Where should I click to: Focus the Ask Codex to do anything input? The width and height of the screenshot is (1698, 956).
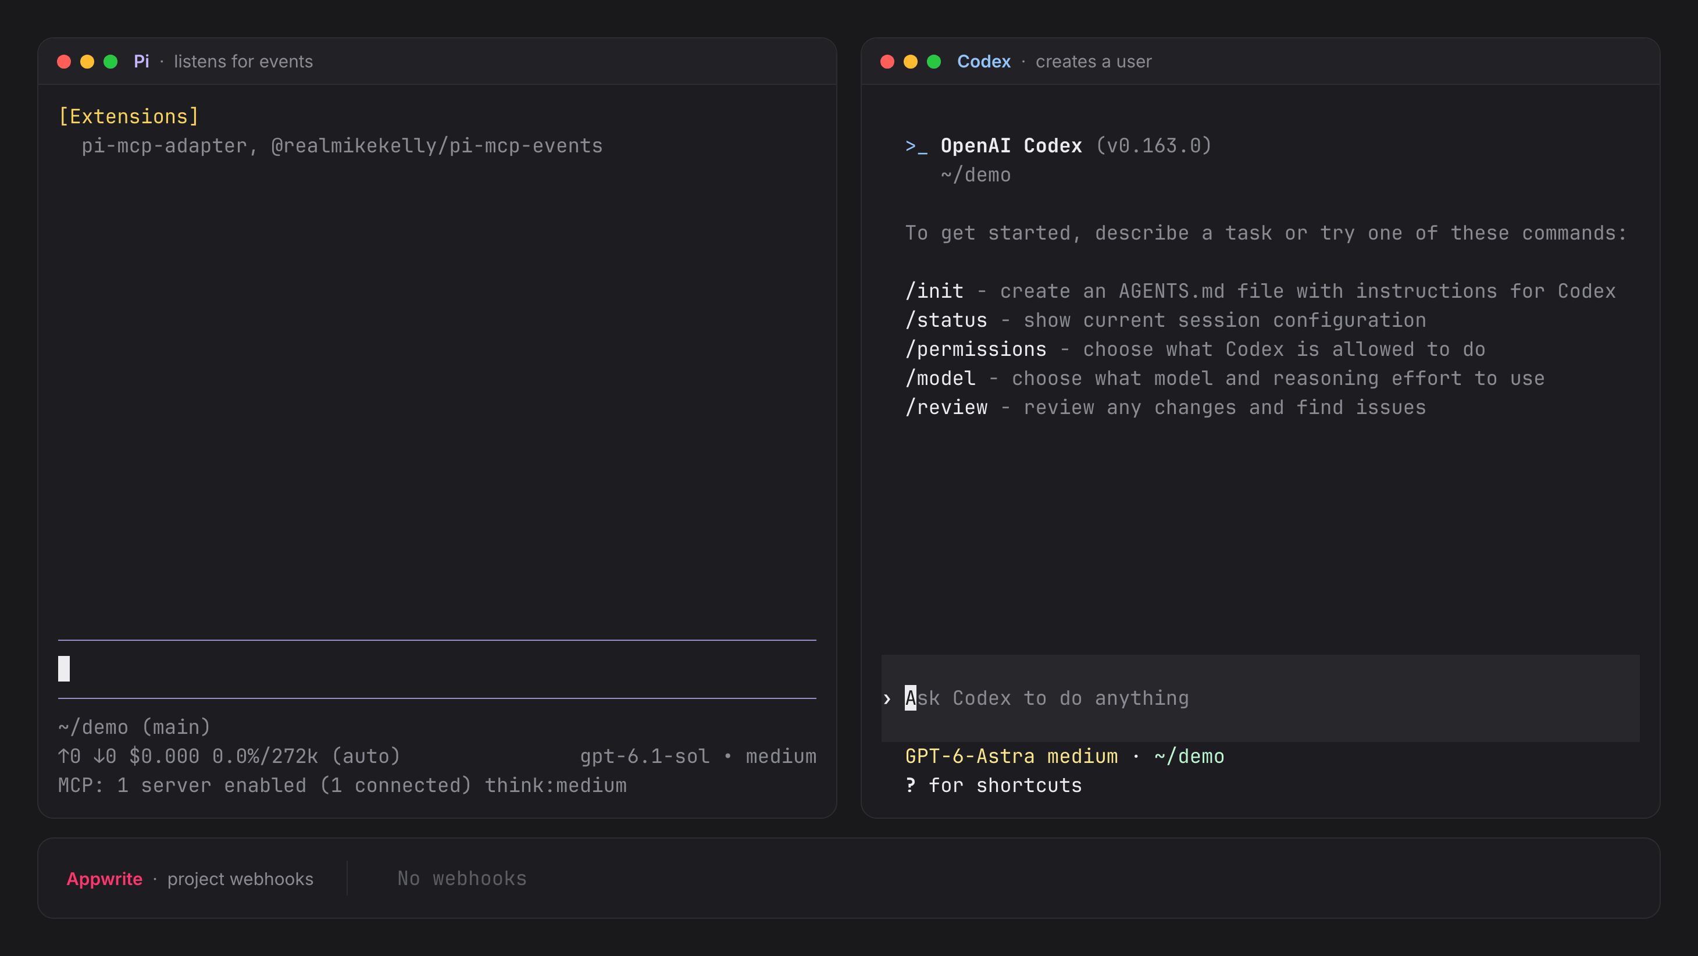point(1260,698)
